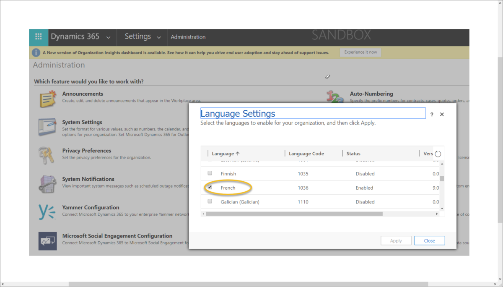
Task: Click scroll-down arrow of language grid
Action: point(442,208)
